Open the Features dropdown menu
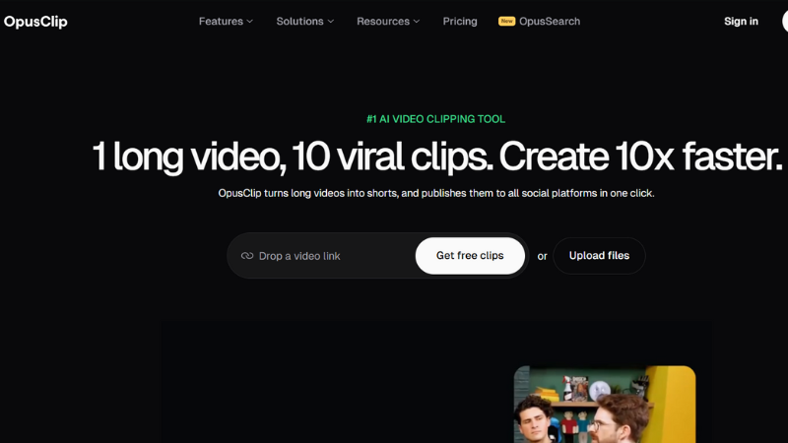Screen dimensions: 788x443 point(226,21)
